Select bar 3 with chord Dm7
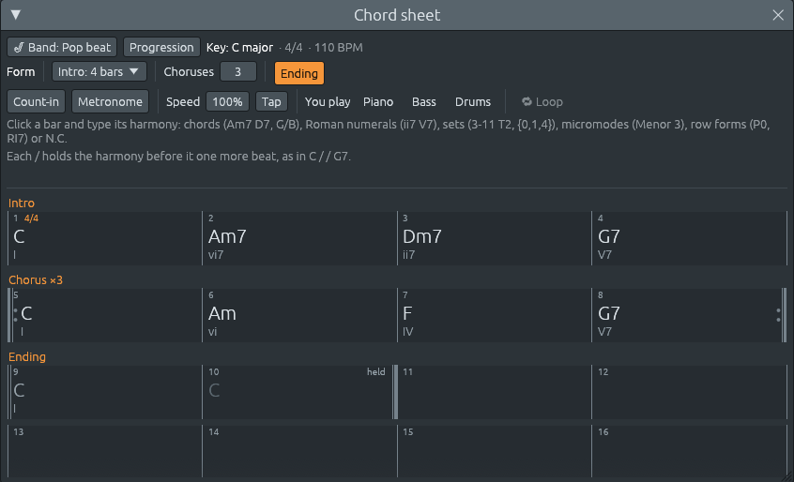 495,238
